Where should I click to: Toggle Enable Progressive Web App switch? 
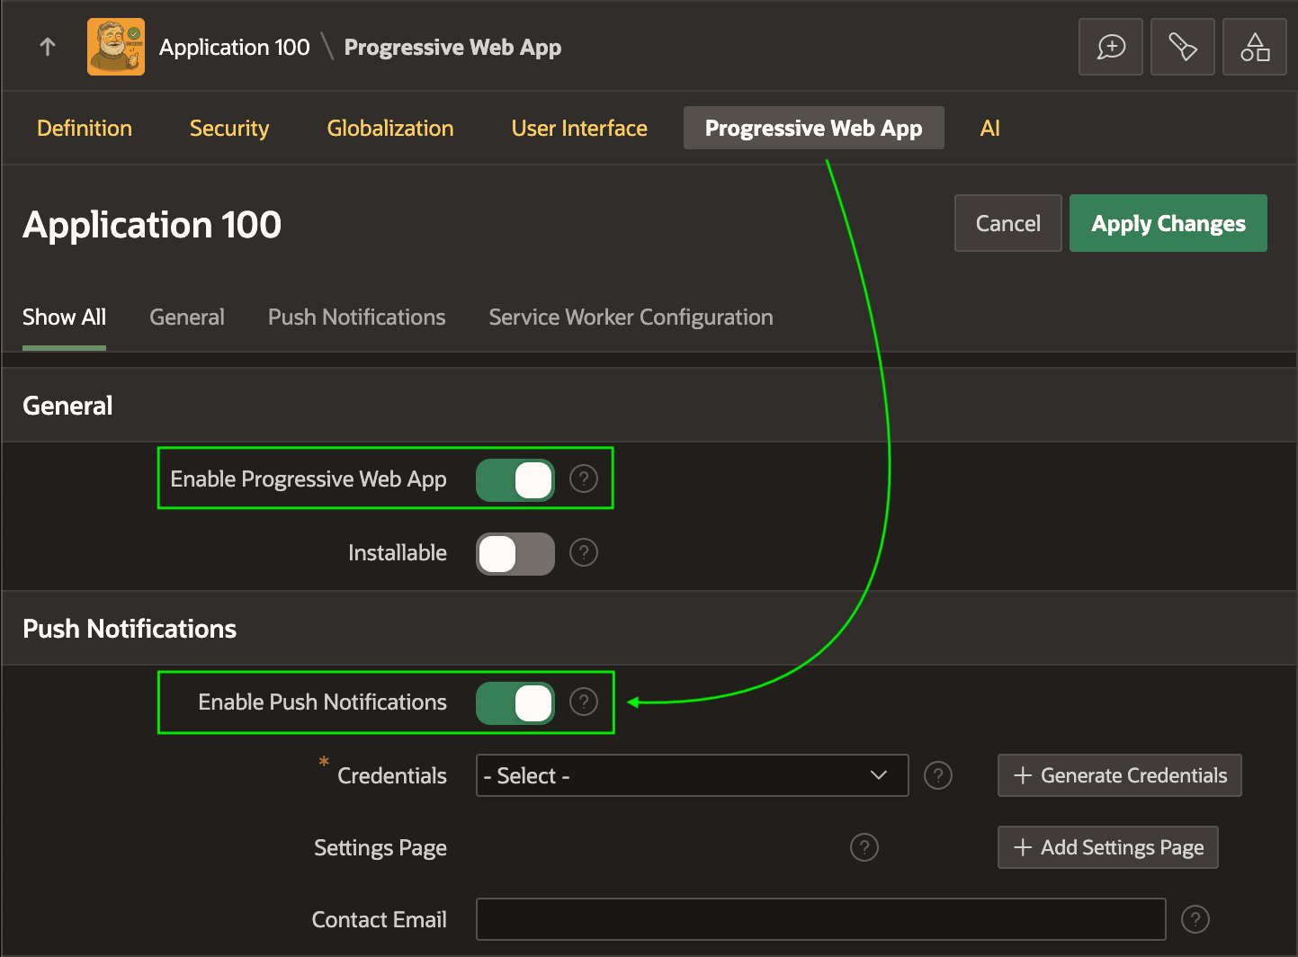[515, 479]
